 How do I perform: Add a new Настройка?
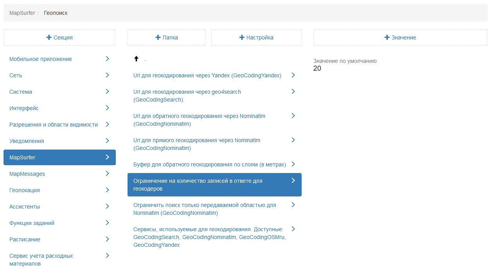coord(256,37)
